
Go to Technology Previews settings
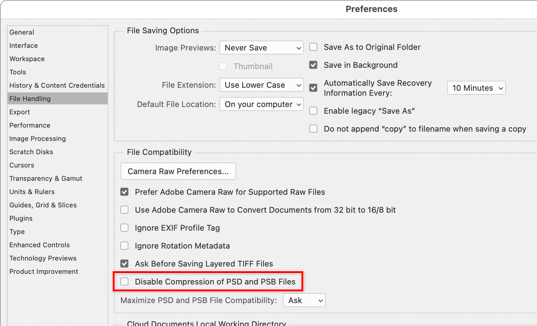point(43,258)
